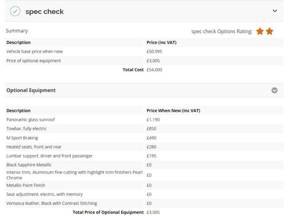Select the Panoramic glass sunroof row
289x216 pixels.
coord(144,120)
